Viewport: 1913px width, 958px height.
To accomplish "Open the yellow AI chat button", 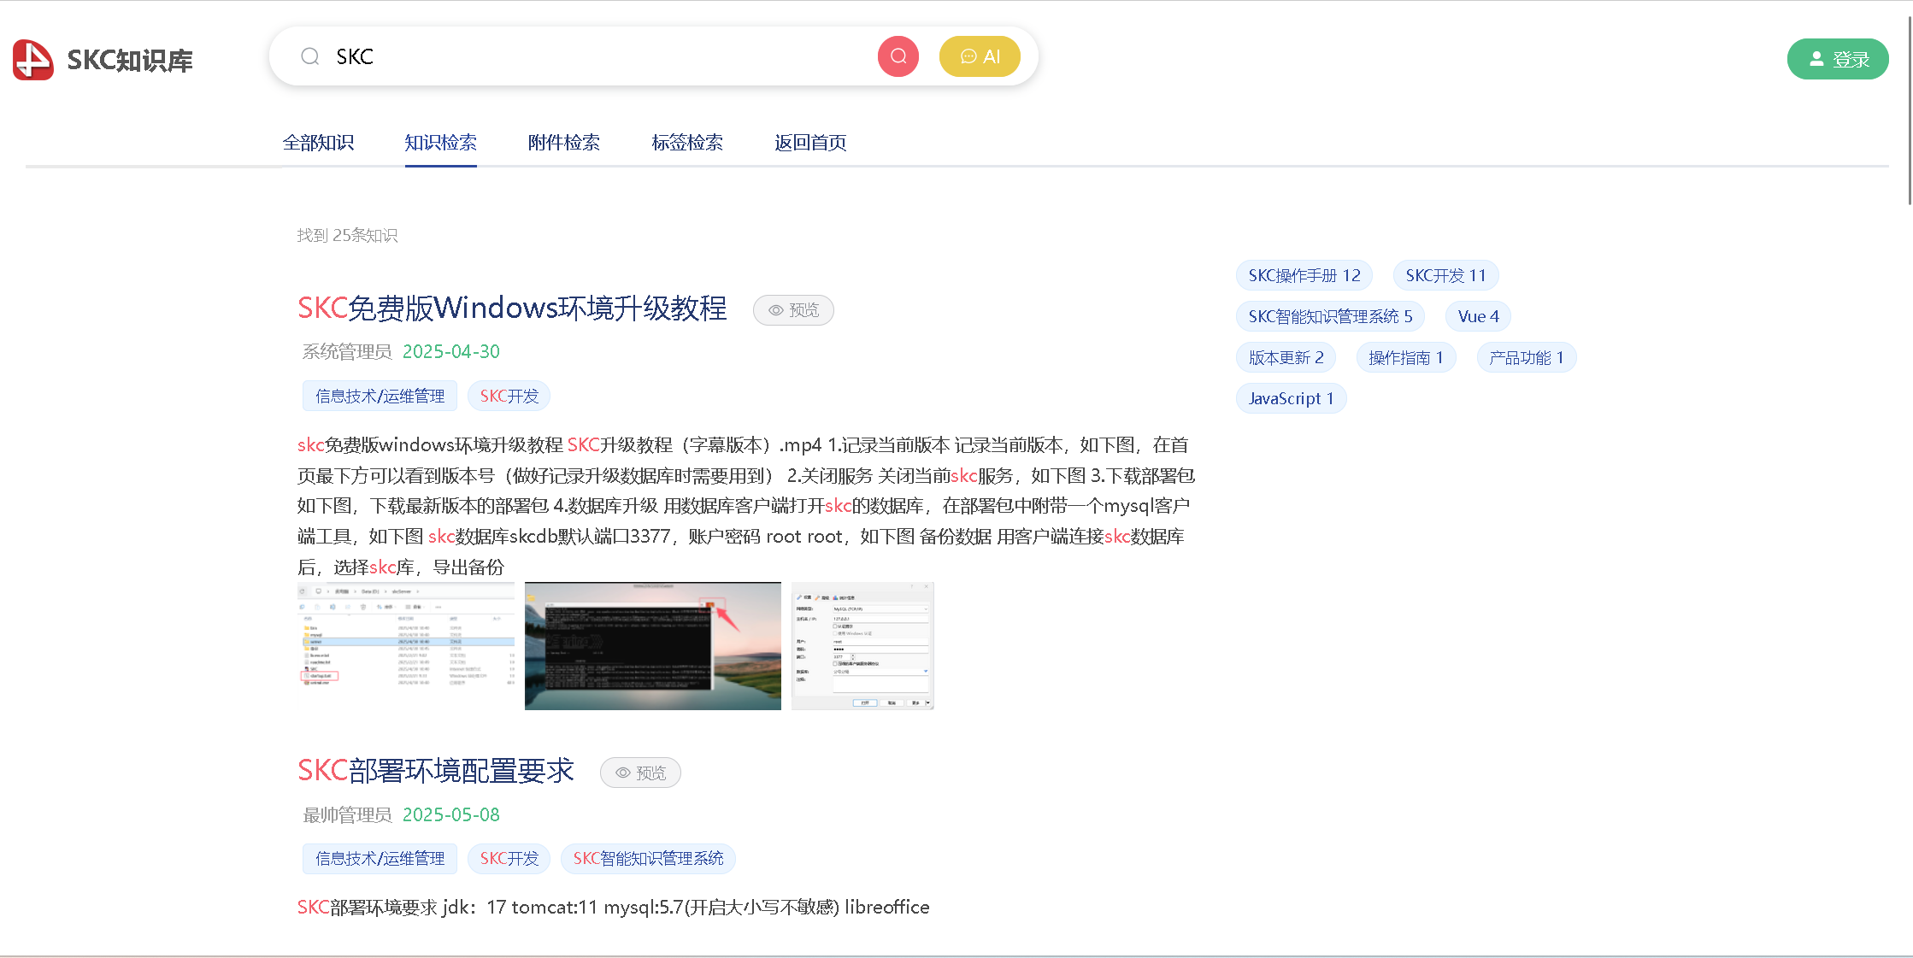I will pos(980,56).
